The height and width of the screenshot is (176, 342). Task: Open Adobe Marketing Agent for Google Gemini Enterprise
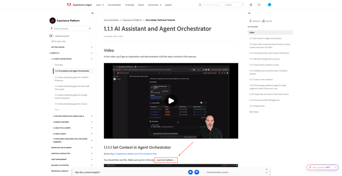point(71,96)
